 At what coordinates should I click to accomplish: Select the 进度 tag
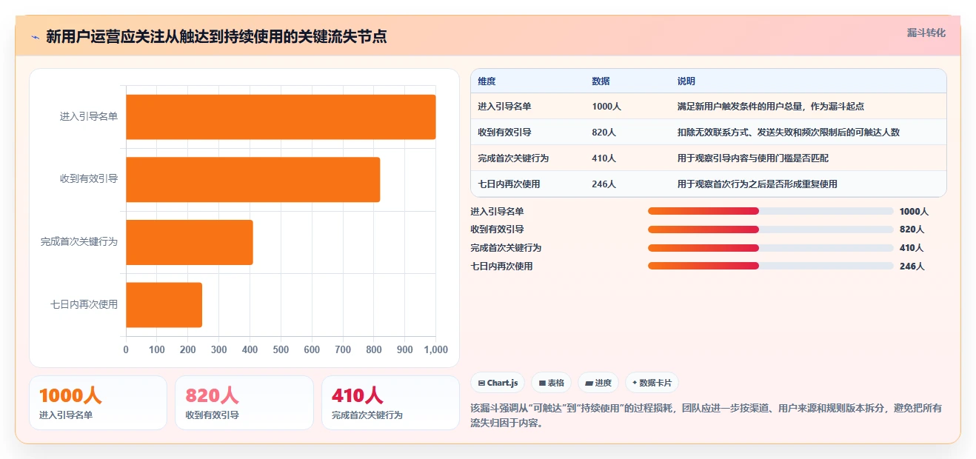pyautogui.click(x=598, y=383)
